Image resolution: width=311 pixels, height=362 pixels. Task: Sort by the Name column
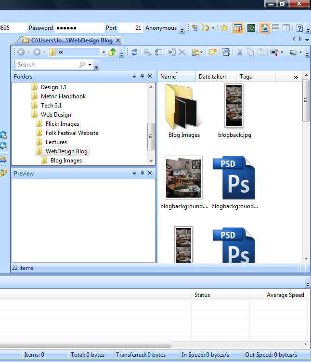(177, 77)
